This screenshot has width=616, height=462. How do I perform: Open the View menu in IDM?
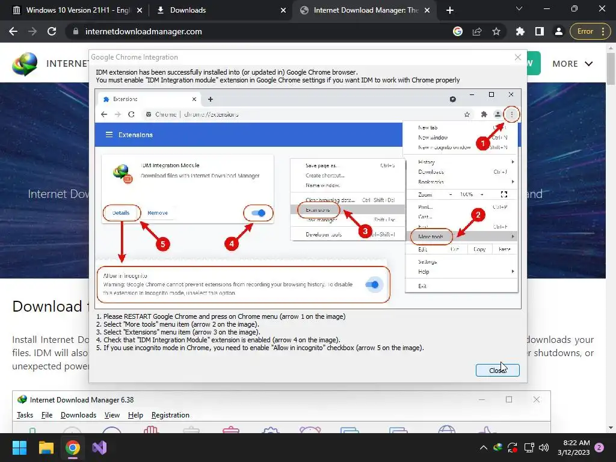(112, 415)
